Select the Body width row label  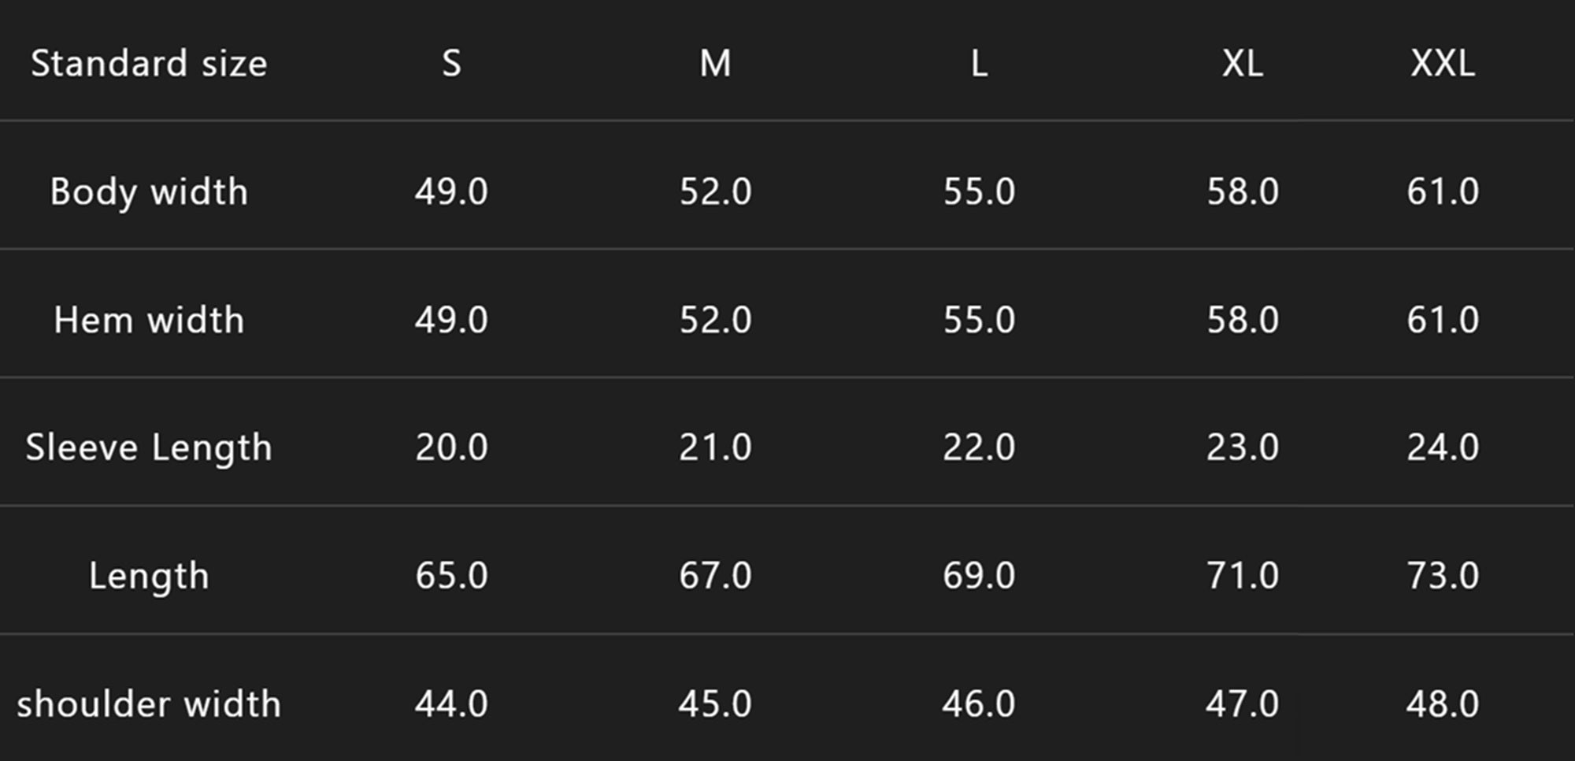point(149,192)
